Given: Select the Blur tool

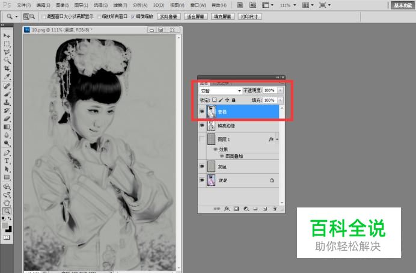Looking at the screenshot, I should [x=7, y=135].
